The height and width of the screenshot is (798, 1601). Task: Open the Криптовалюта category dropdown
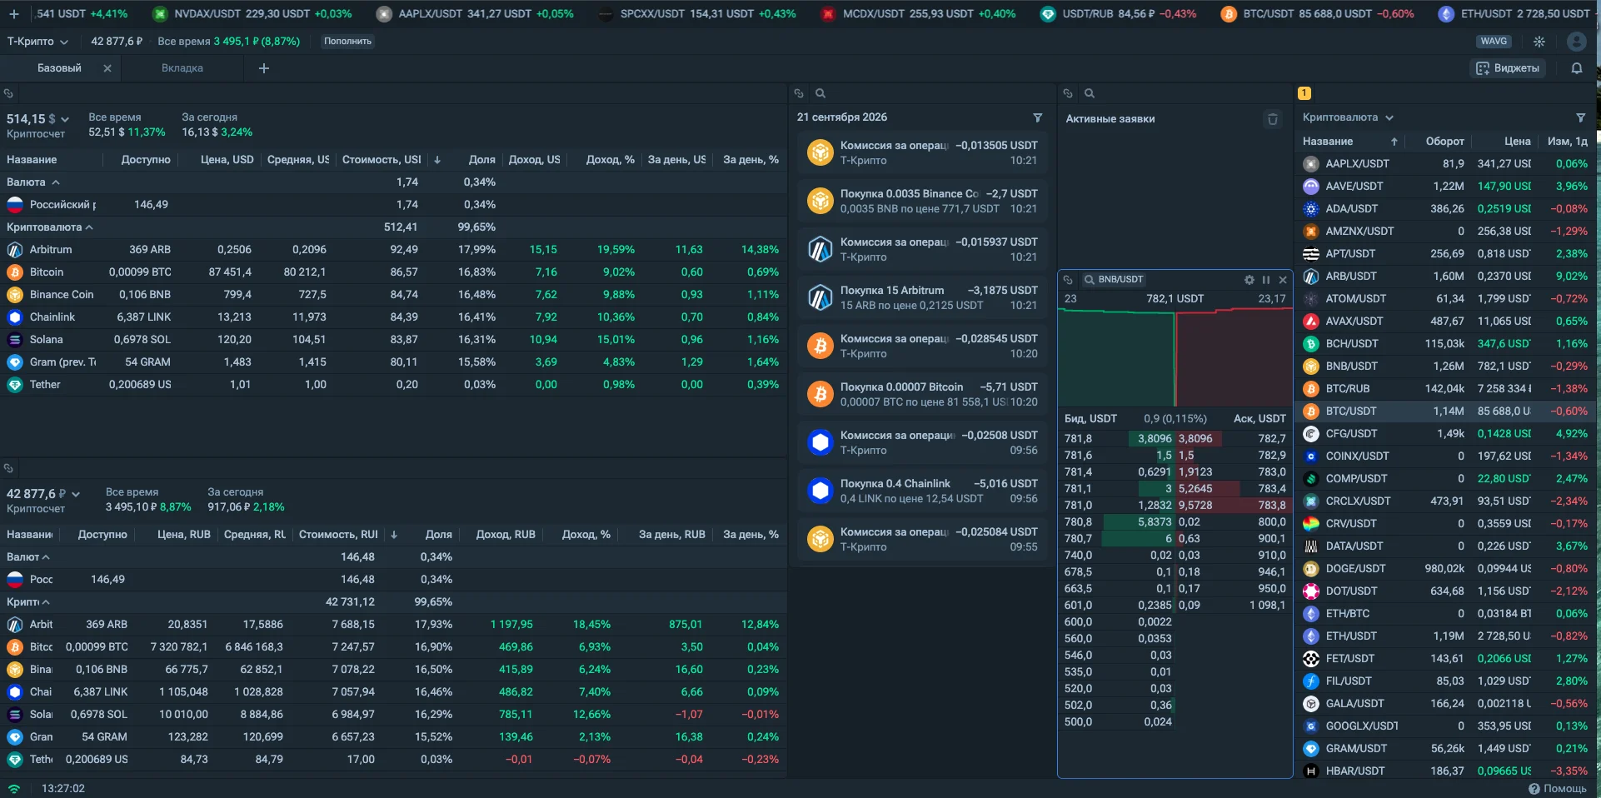point(1348,117)
